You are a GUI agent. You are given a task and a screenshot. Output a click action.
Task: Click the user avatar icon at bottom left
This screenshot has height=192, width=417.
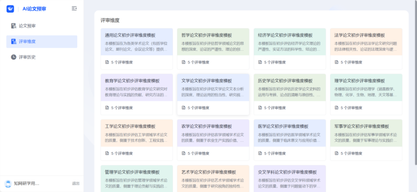click(8, 184)
